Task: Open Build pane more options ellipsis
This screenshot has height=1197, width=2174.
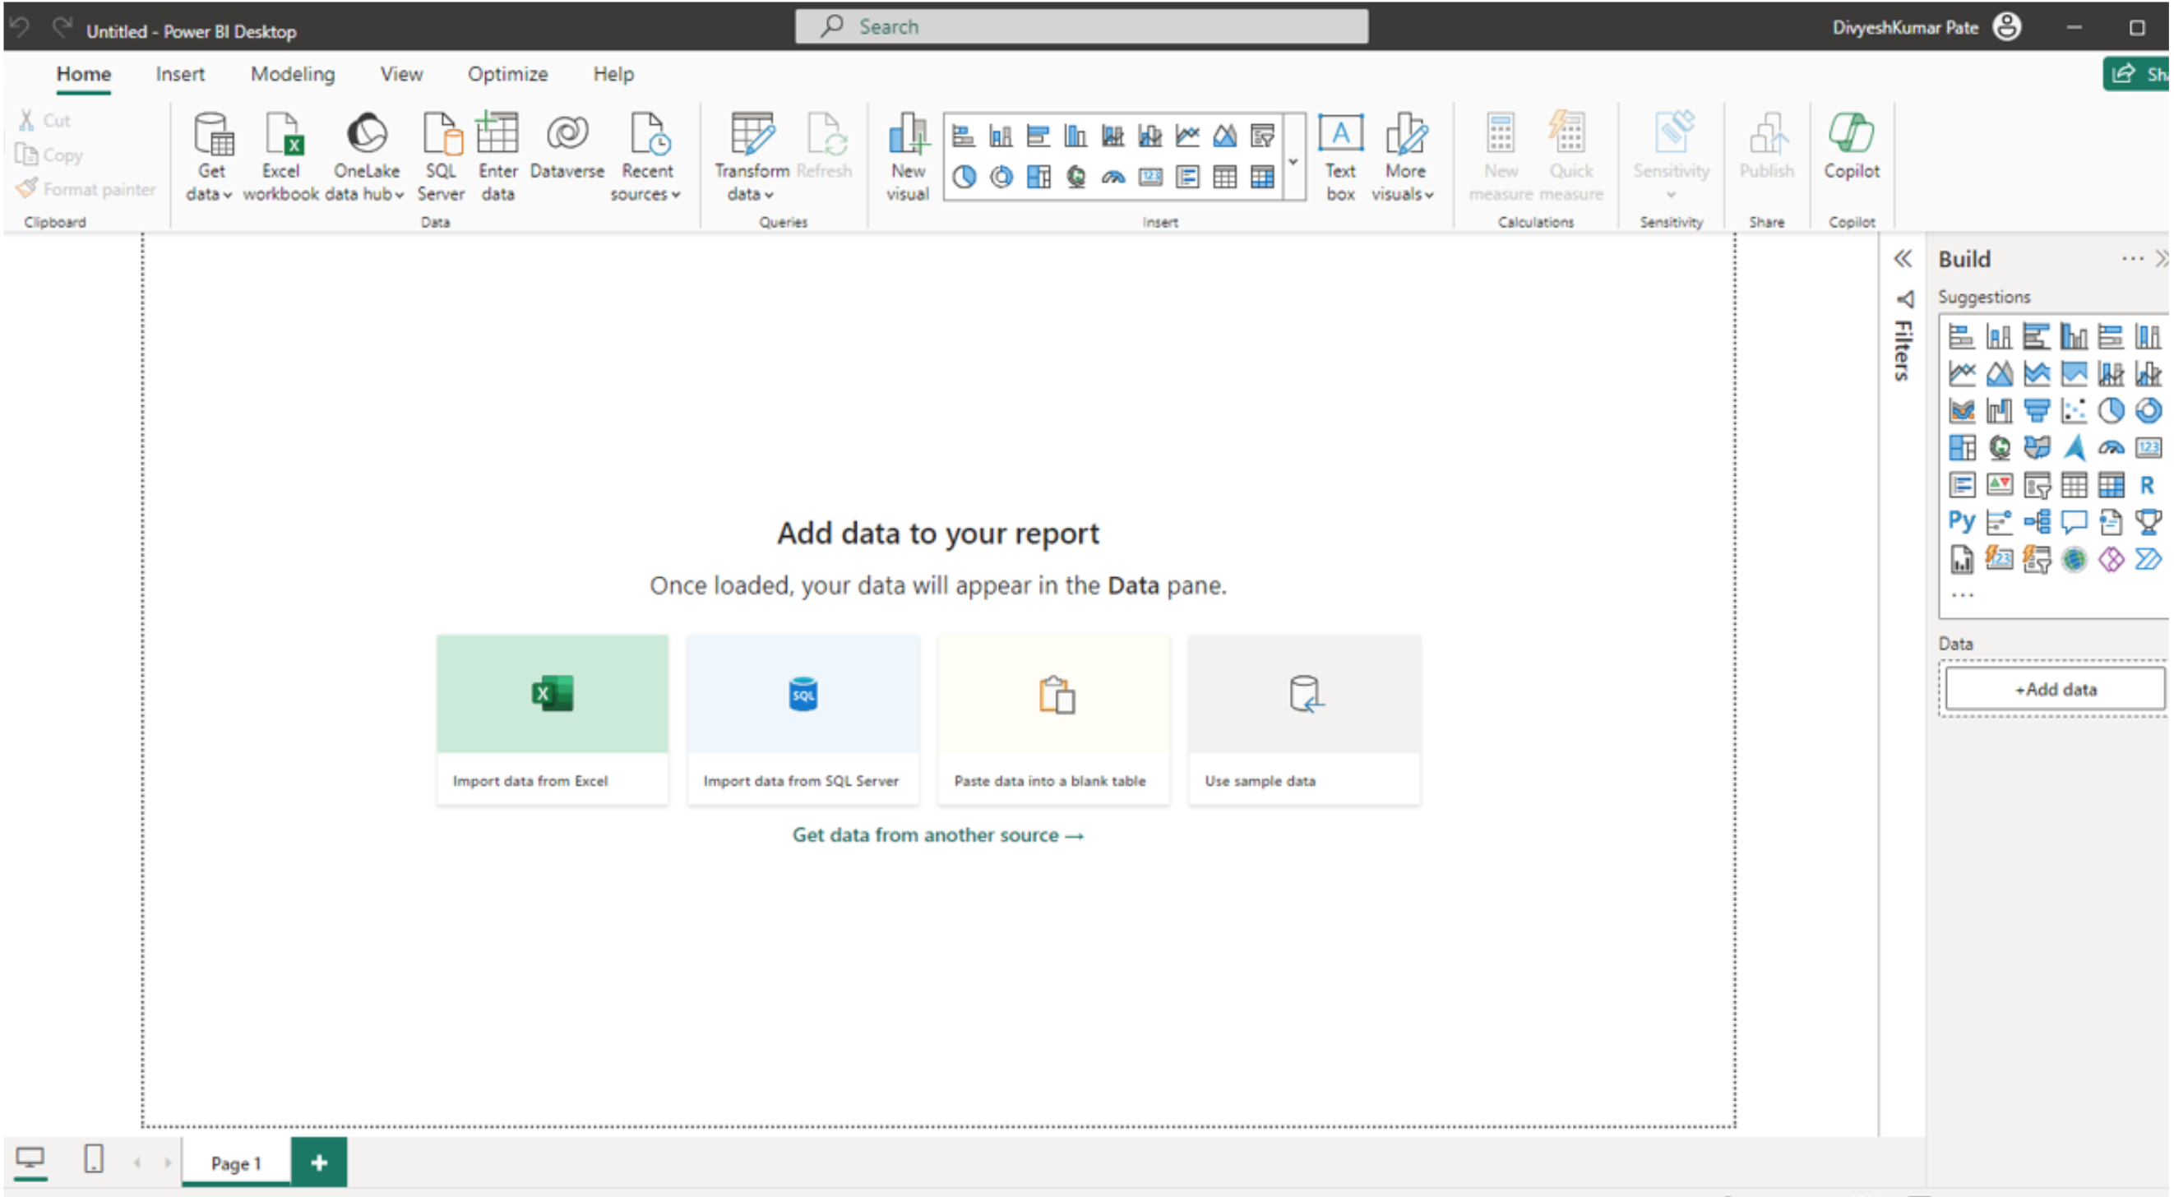Action: 2132,259
